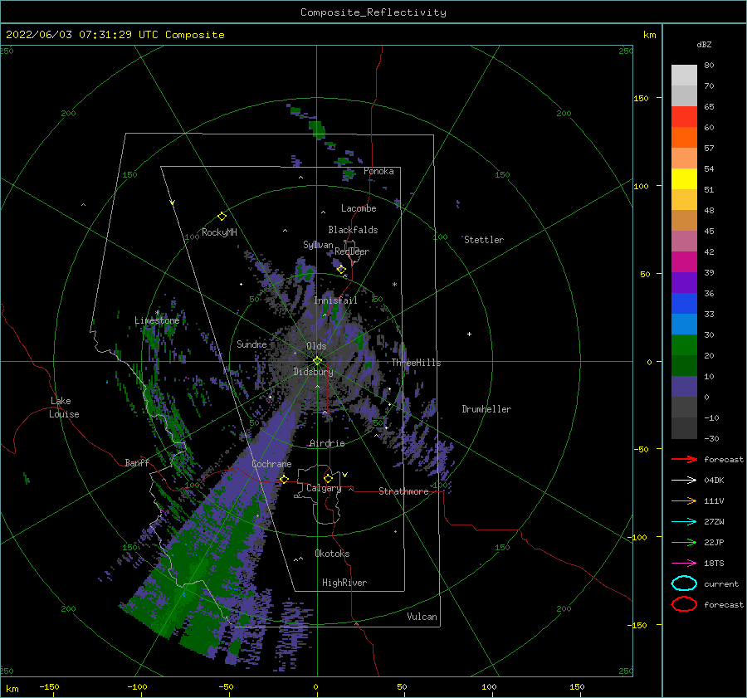
Task: Click the 18TS legend label
Action: coord(714,564)
